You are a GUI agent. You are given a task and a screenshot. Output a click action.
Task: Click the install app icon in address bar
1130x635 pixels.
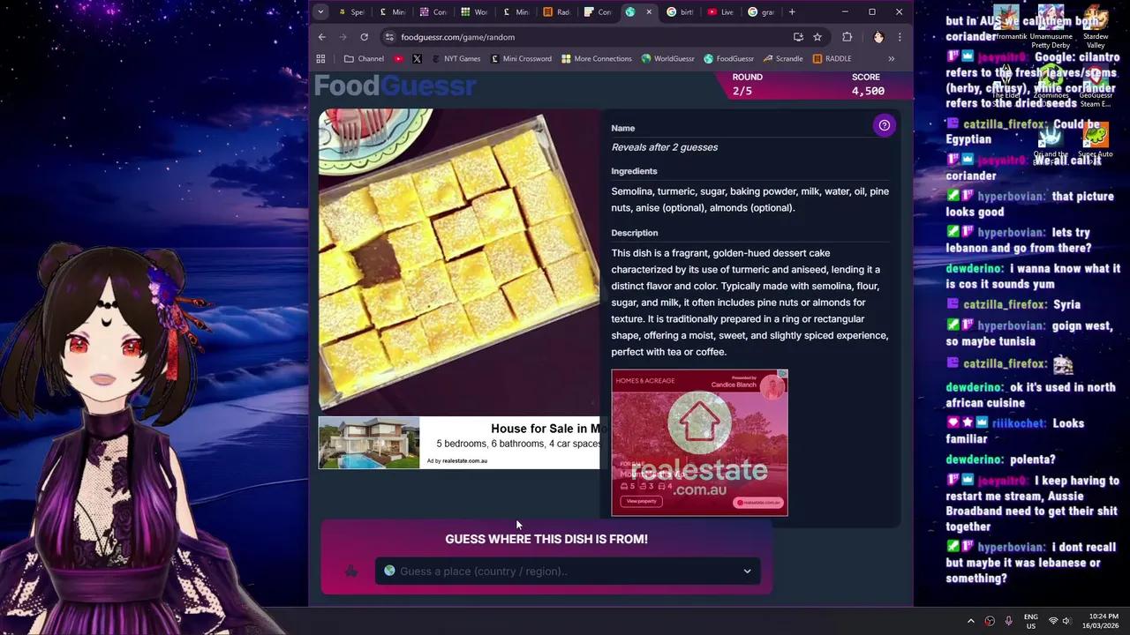pos(798,37)
